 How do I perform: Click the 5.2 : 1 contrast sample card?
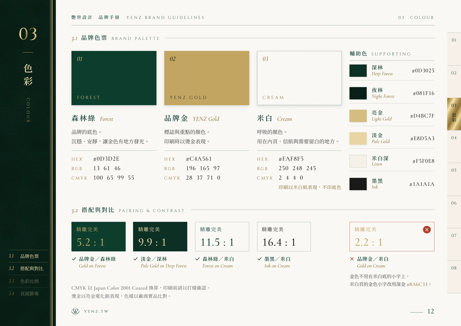pyautogui.click(x=99, y=236)
